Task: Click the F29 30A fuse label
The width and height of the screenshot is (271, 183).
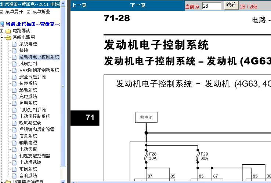Action: [x=204, y=156]
